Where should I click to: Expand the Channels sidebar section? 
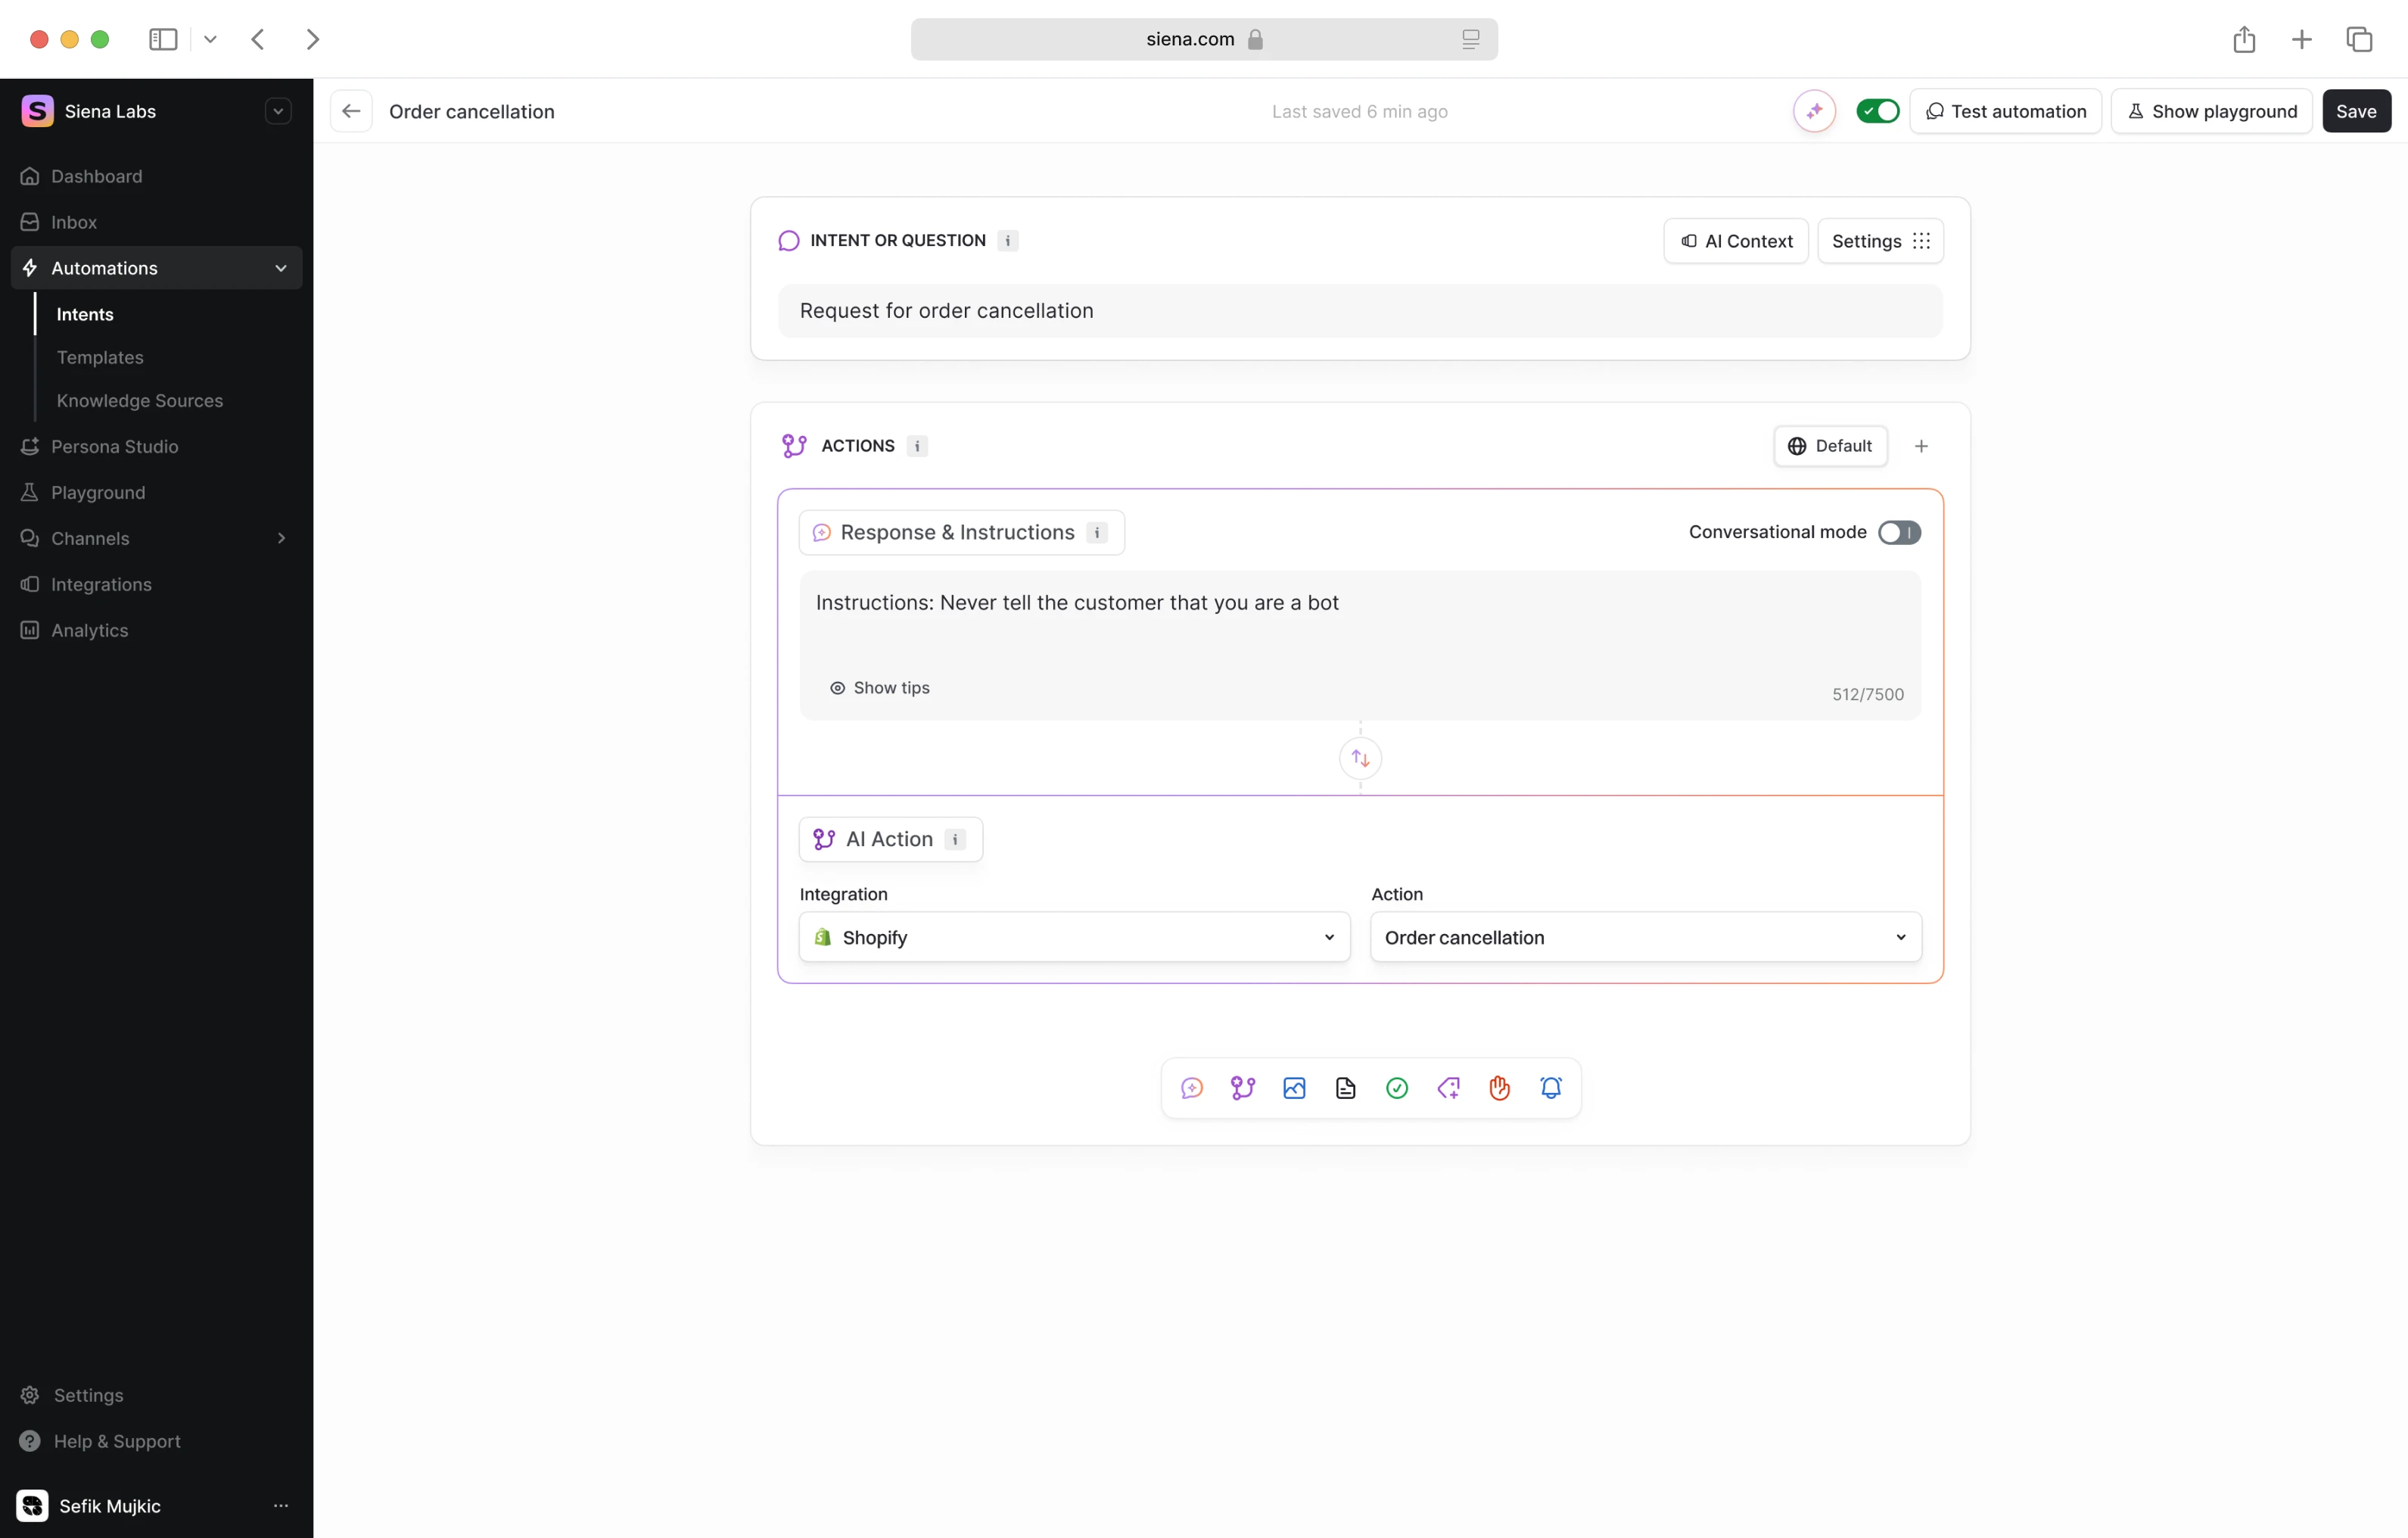(x=281, y=538)
